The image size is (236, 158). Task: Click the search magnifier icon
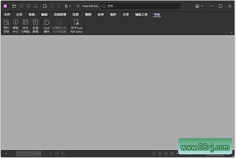pyautogui.click(x=104, y=6)
